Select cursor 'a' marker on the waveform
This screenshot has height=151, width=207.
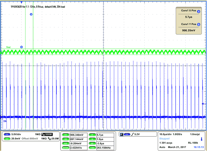[31, 14]
